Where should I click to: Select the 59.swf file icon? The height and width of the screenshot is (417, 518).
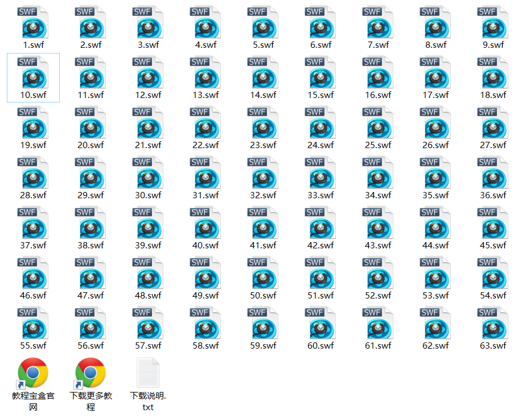coord(263,323)
